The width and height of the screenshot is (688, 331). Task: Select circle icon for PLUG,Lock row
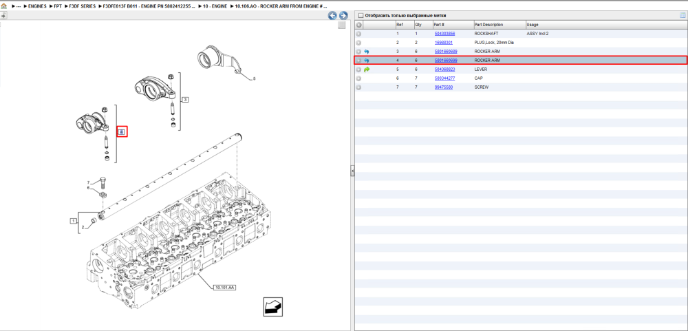pyautogui.click(x=358, y=43)
